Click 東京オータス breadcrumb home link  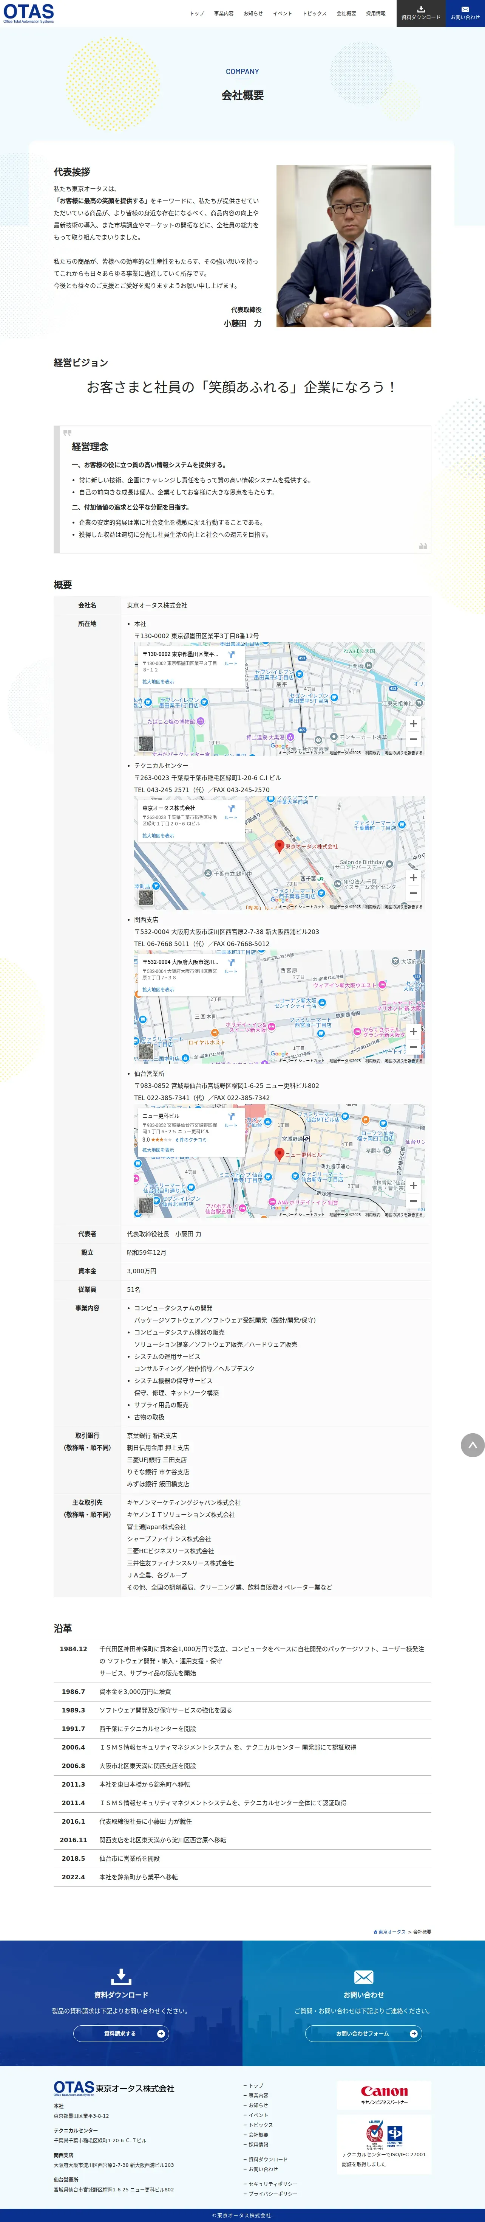[389, 1931]
